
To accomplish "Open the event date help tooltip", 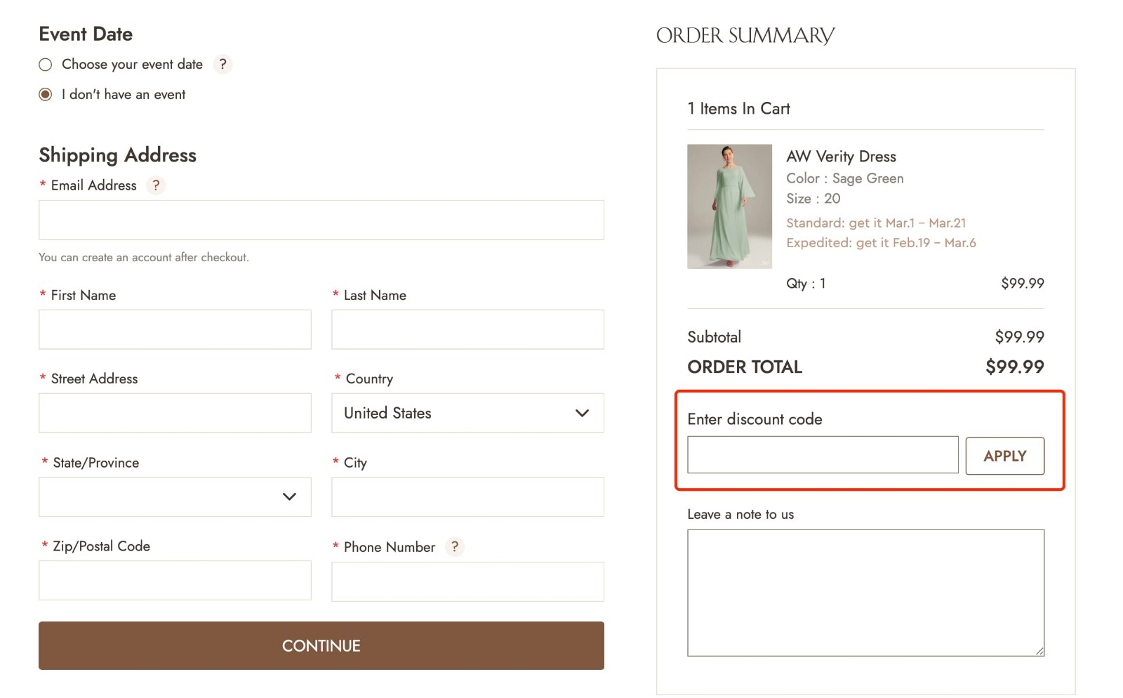I will pos(223,64).
